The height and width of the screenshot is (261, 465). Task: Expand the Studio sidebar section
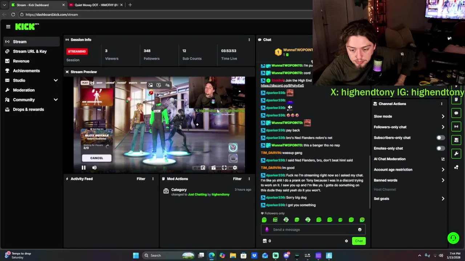coord(56,80)
